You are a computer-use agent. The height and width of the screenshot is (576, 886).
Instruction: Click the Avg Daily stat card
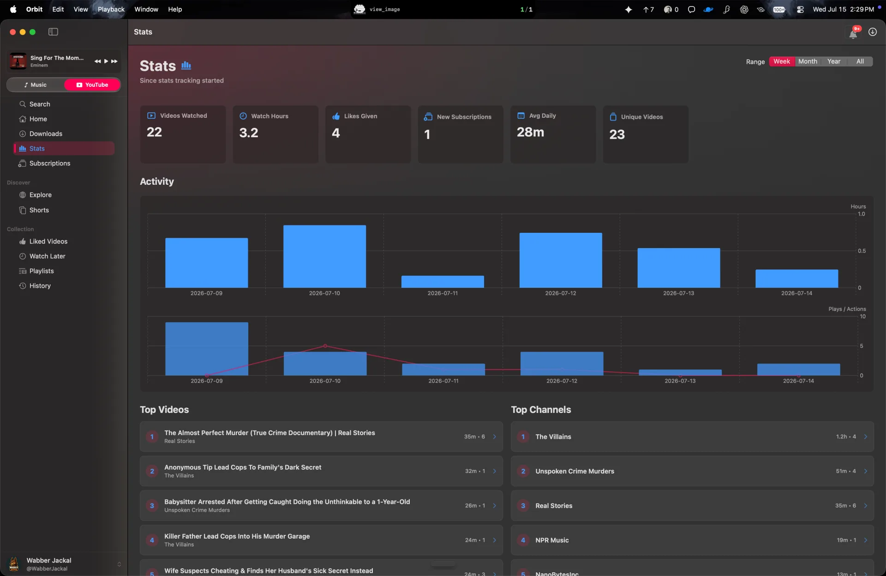pos(553,134)
